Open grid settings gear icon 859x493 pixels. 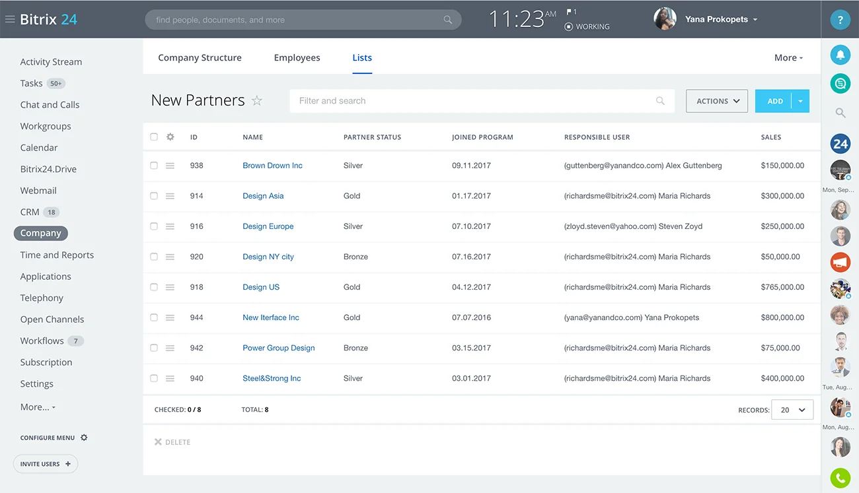(170, 137)
